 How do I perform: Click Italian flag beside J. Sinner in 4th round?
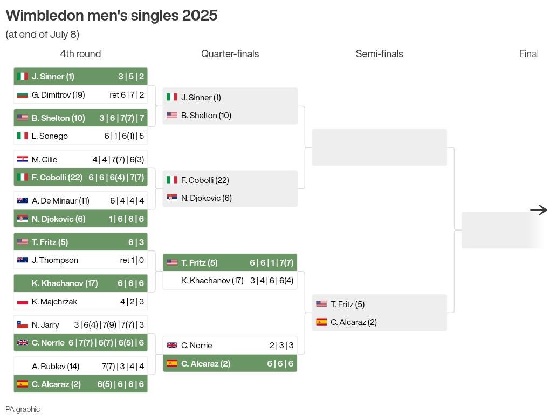pos(23,76)
